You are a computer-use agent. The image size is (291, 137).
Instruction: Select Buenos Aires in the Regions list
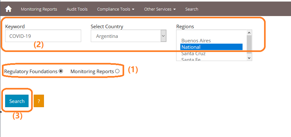pos(211,41)
